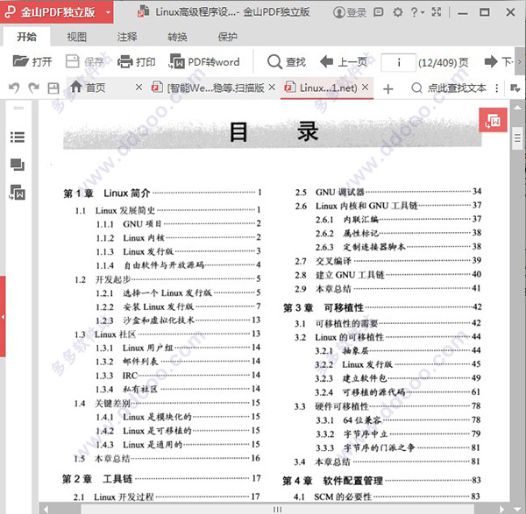Viewport: 526px width, 514px height.
Task: Go to previous page with 上一页
Action: point(343,61)
